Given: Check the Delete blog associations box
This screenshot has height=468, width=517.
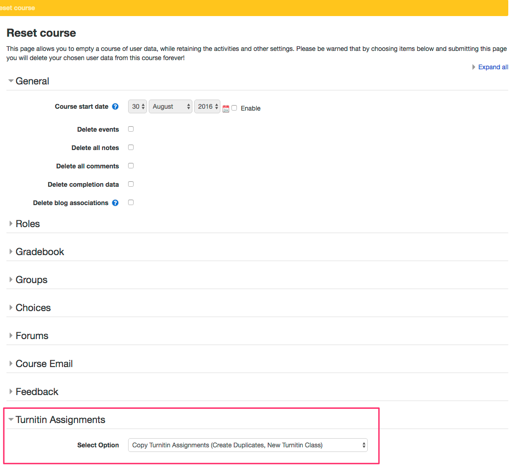Looking at the screenshot, I should [x=131, y=202].
